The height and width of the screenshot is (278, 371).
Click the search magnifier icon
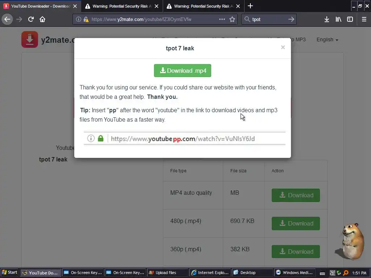tap(247, 19)
